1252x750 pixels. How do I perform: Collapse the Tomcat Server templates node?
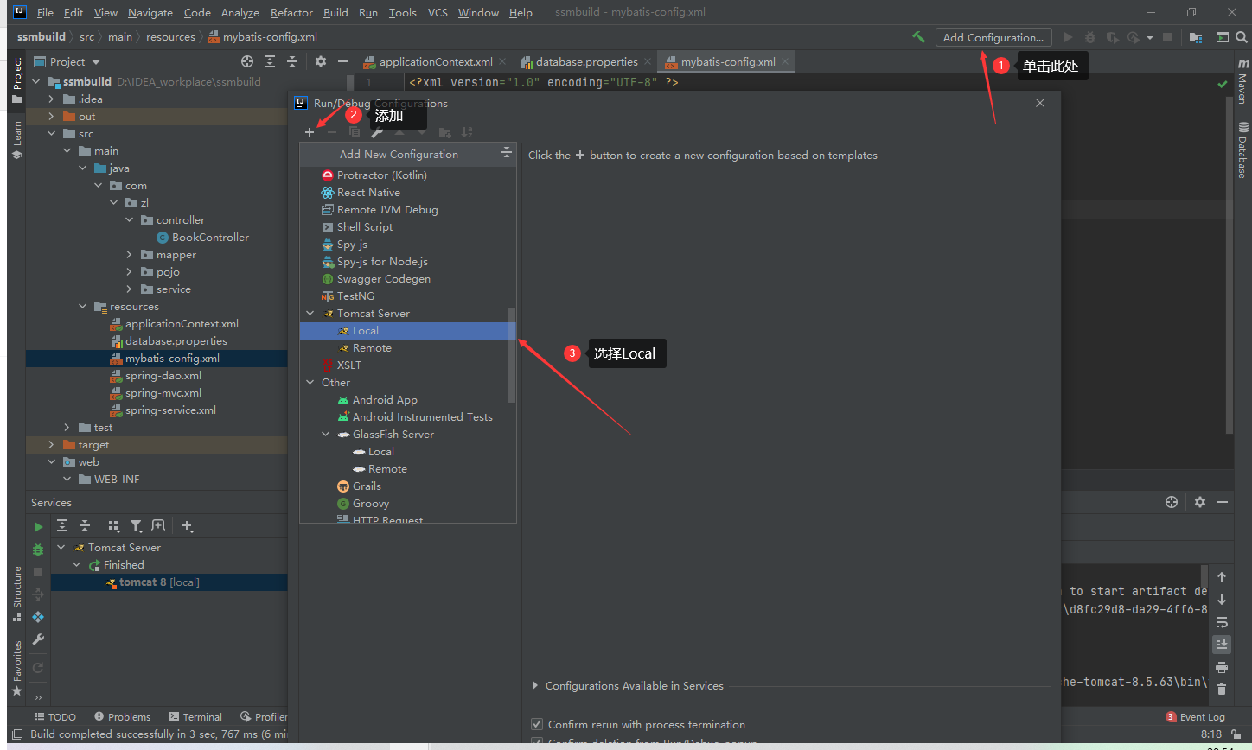[310, 313]
